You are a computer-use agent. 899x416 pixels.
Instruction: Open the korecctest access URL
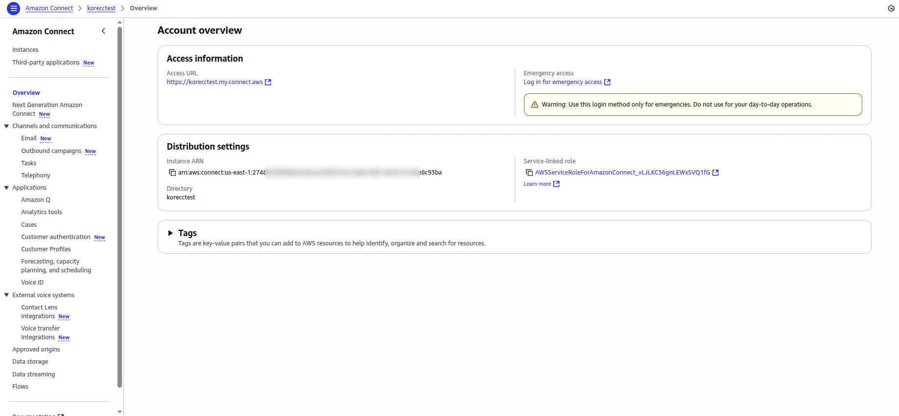[214, 82]
